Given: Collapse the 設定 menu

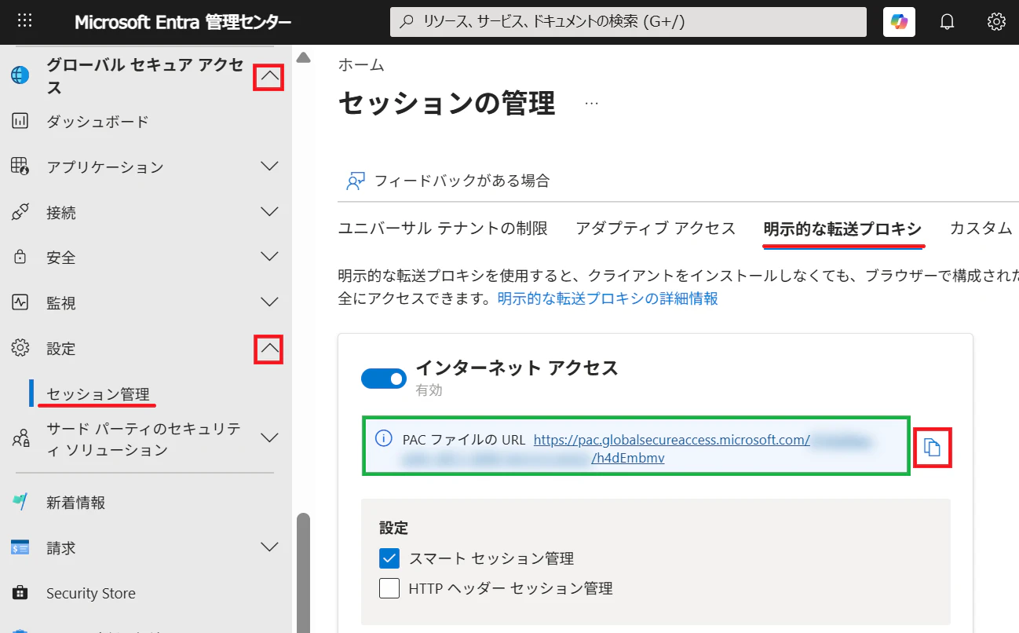Looking at the screenshot, I should (x=269, y=349).
